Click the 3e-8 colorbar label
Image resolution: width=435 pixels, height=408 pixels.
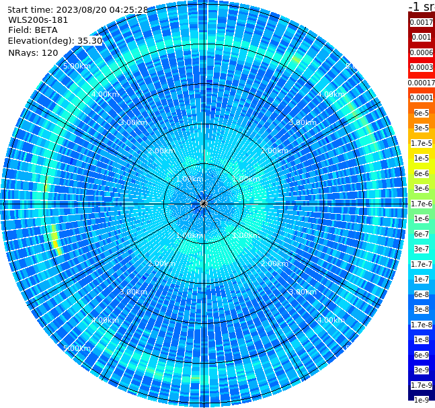click(422, 309)
